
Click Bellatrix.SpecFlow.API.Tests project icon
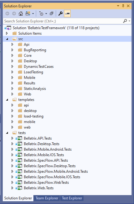coord(20,160)
